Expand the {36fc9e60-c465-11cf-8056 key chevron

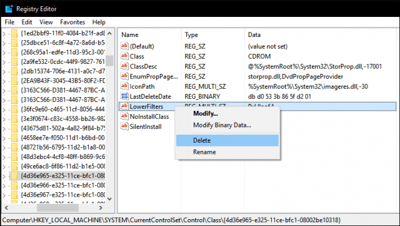(x=4, y=110)
